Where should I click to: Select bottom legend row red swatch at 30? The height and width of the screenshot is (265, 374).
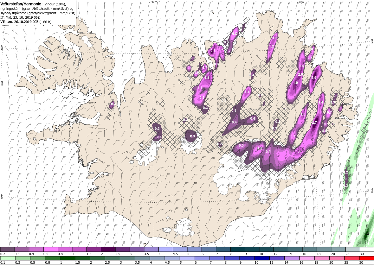[x=366, y=259]
